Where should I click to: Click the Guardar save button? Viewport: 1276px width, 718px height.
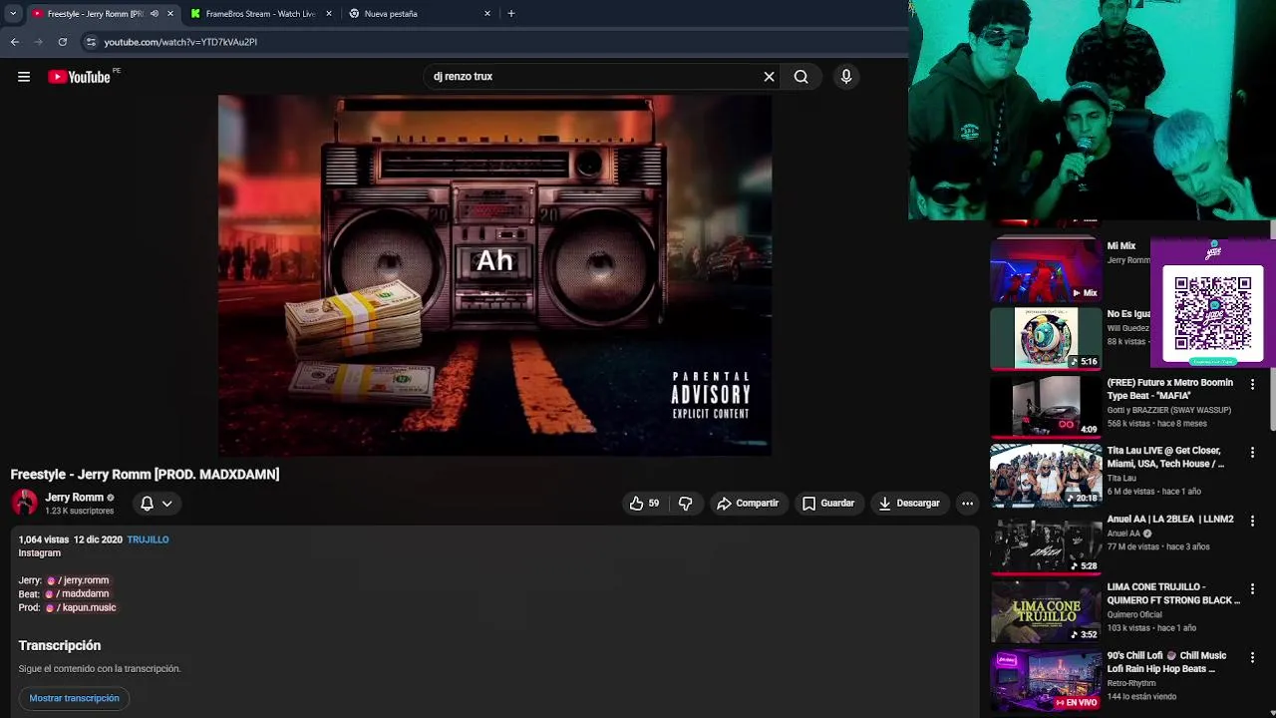828,504
